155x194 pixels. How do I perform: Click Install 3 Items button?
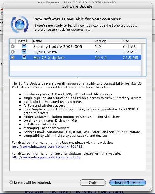point(127,182)
